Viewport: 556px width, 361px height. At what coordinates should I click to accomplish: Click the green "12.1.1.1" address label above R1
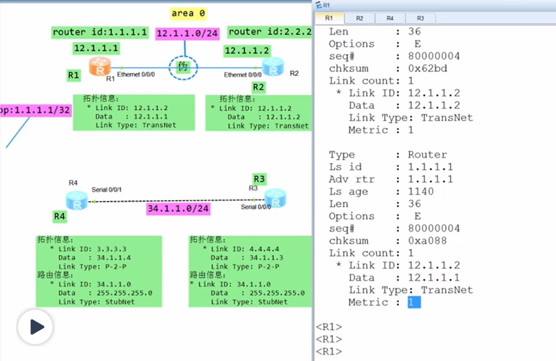point(96,48)
